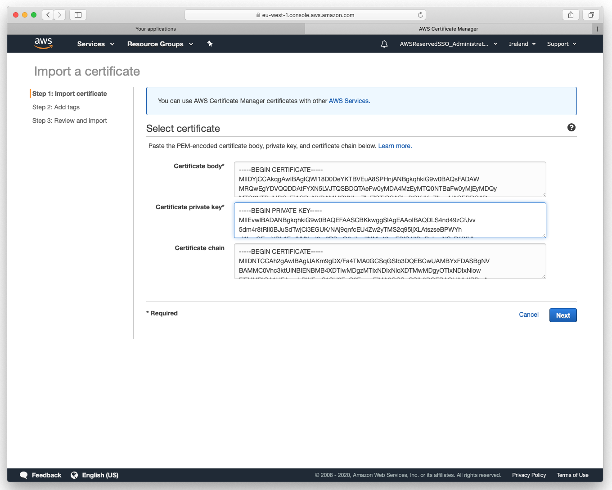Open the notifications bell
Image resolution: width=612 pixels, height=490 pixels.
click(384, 44)
